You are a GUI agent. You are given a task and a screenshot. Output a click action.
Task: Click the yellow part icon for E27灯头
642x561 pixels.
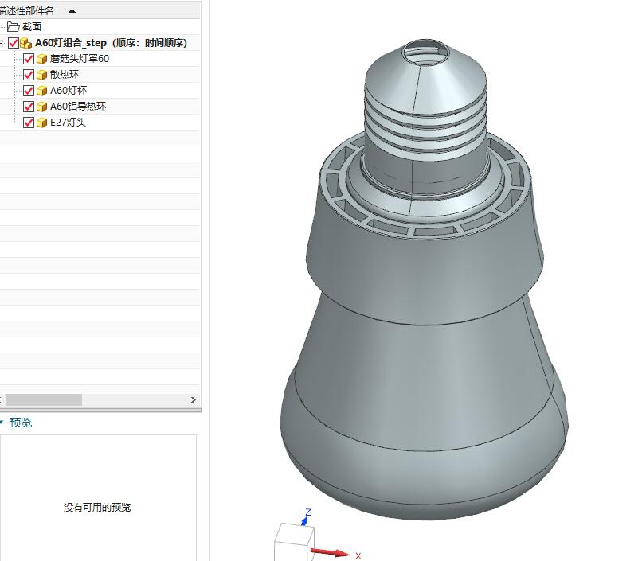[x=41, y=123]
